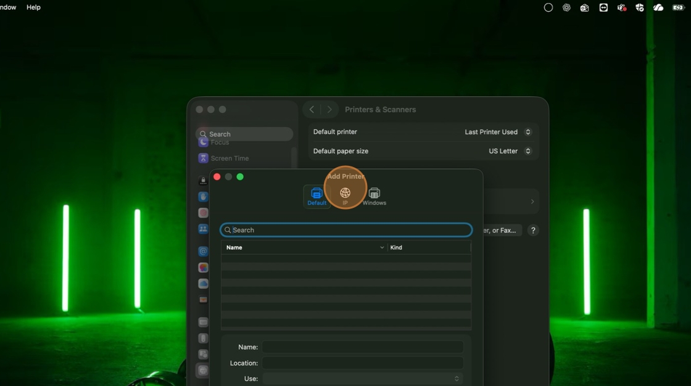Click the Kind column header
This screenshot has width=691, height=386.
(429, 248)
